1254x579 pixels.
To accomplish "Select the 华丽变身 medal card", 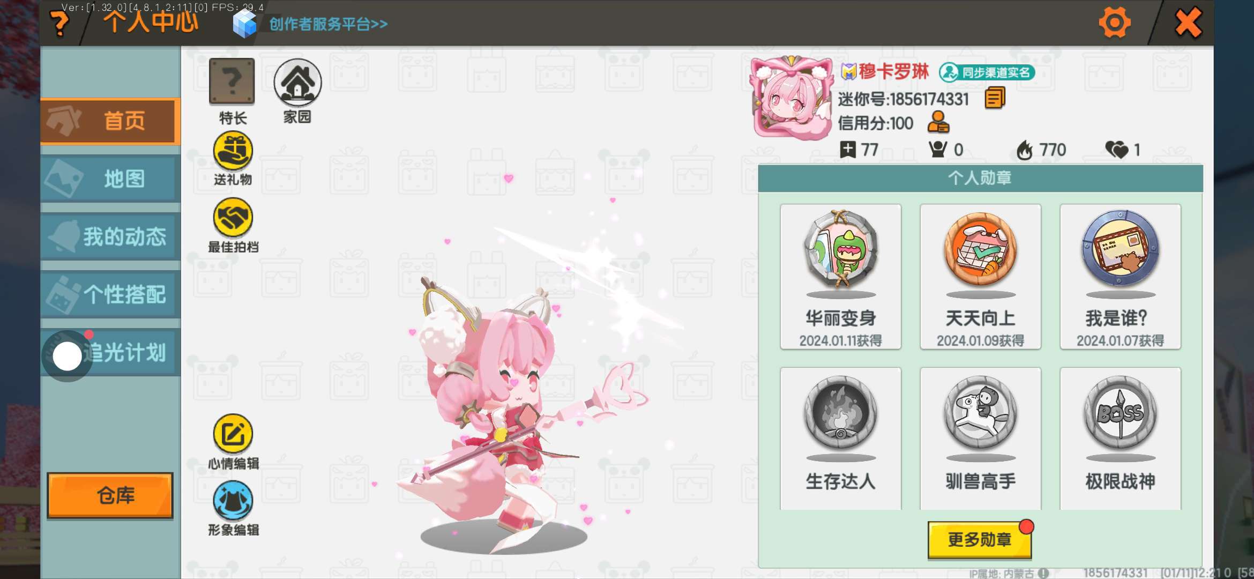I will (x=841, y=277).
